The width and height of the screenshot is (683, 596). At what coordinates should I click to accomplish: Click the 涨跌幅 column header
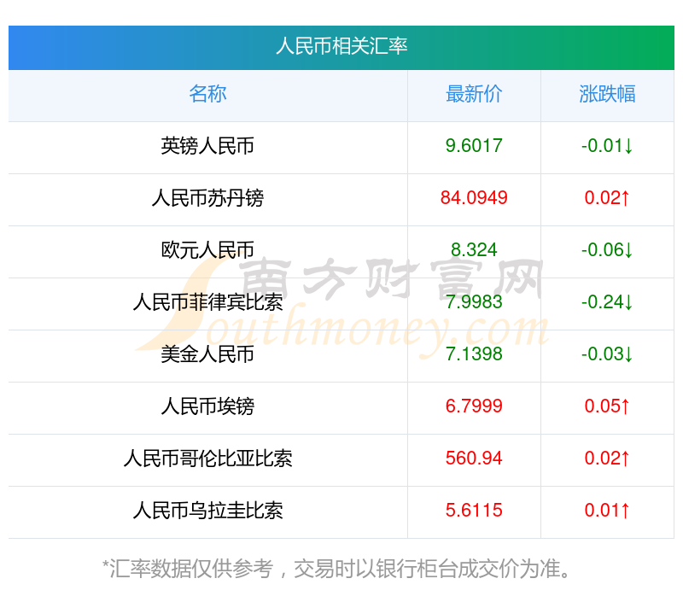pyautogui.click(x=607, y=94)
